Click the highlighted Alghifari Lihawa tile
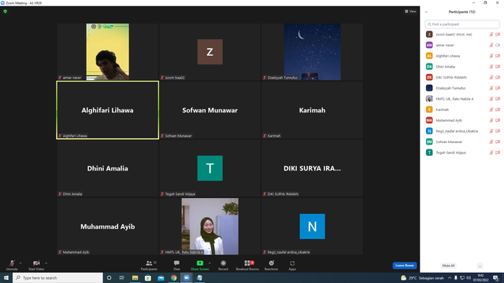This screenshot has width=504, height=283. click(x=108, y=110)
